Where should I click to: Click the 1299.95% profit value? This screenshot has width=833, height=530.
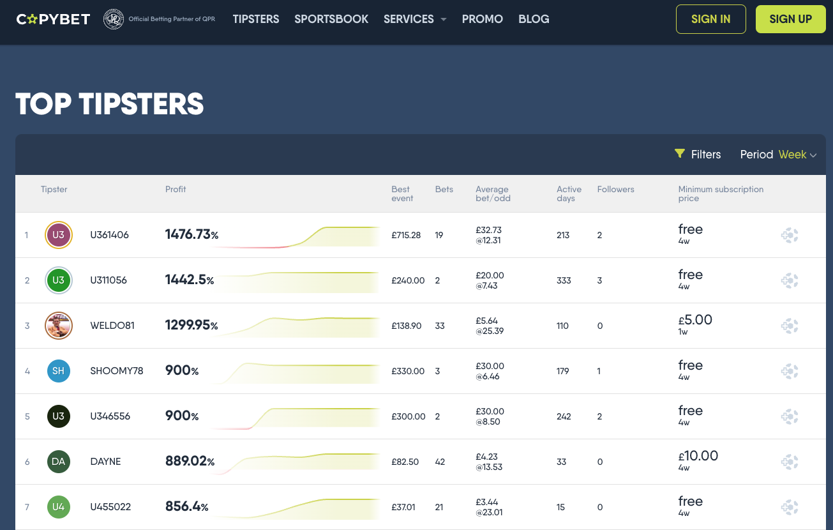click(191, 326)
